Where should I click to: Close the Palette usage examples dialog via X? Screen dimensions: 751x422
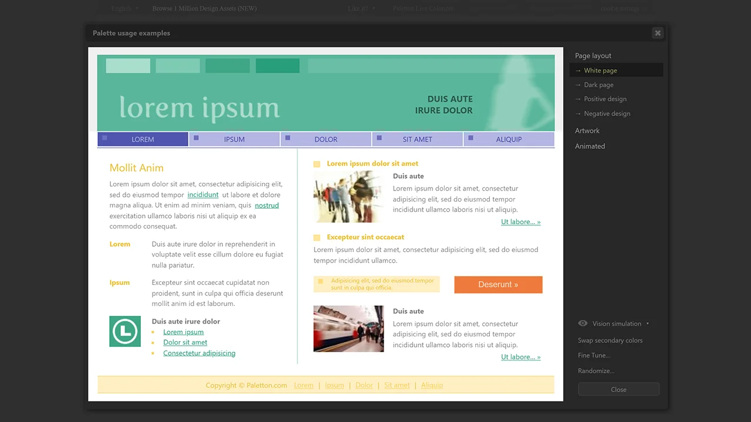tap(658, 33)
